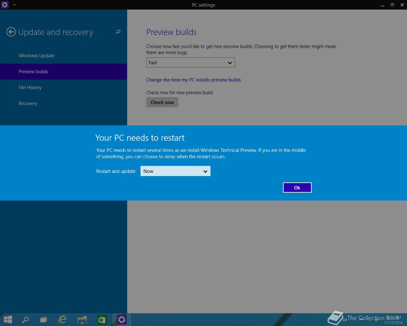The height and width of the screenshot is (326, 407).
Task: Open File History in the sidebar
Action: click(64, 88)
